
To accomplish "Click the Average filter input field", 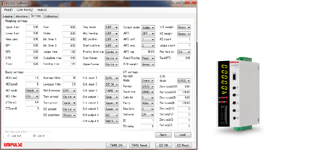I will point(69,78).
